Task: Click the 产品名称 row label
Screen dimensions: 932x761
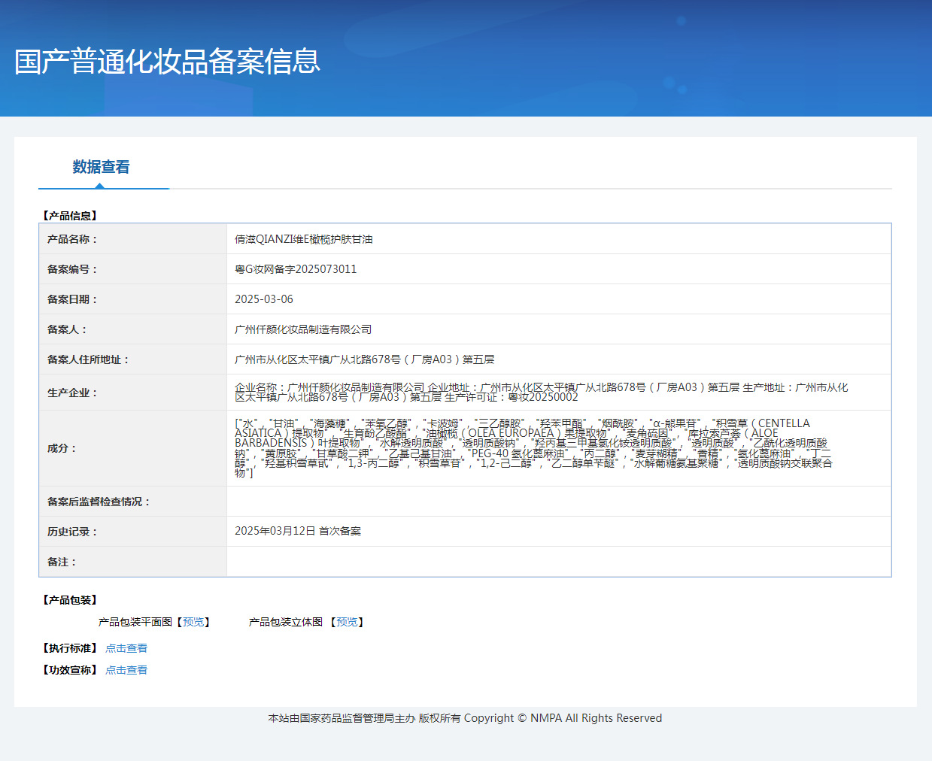Action: pos(72,239)
